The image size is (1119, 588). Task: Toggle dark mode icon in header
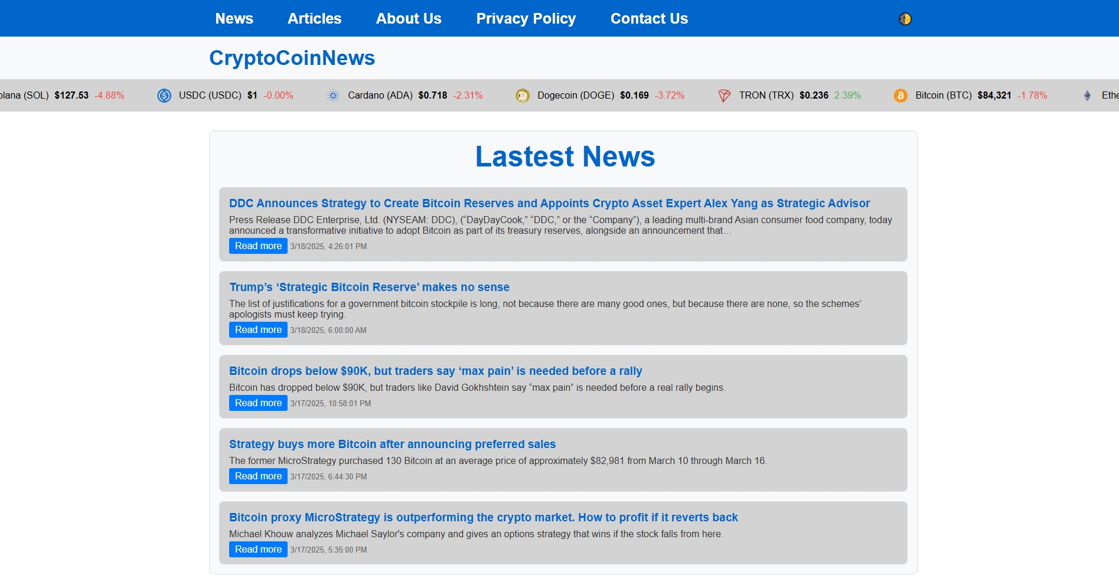coord(905,19)
